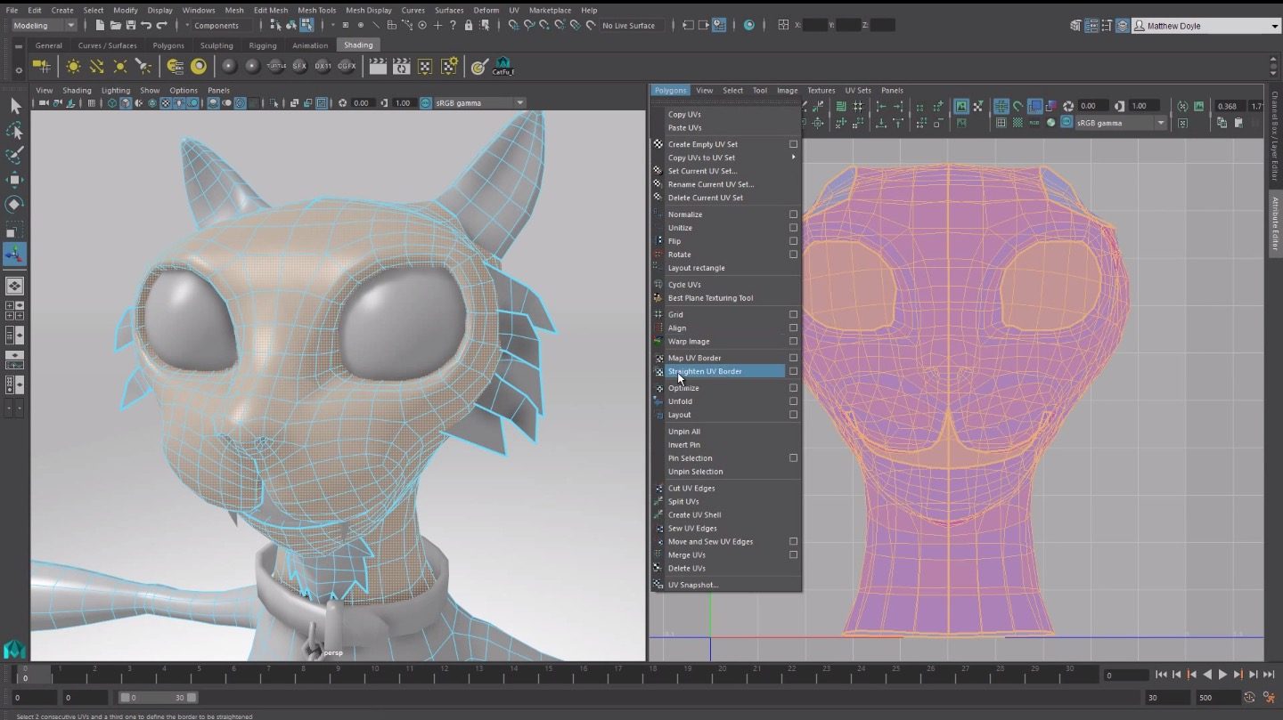Open the viewport sRGB gamma dropdown
This screenshot has width=1283, height=720.
point(478,103)
